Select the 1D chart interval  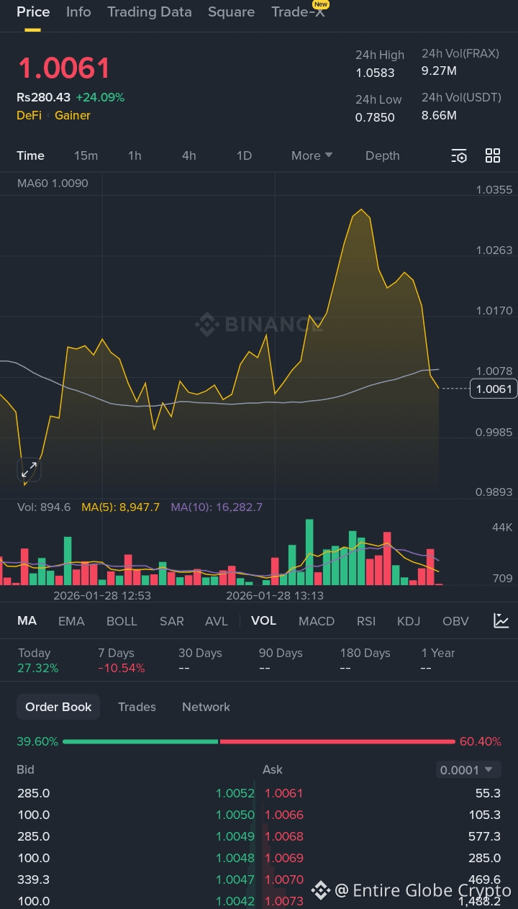pyautogui.click(x=244, y=155)
